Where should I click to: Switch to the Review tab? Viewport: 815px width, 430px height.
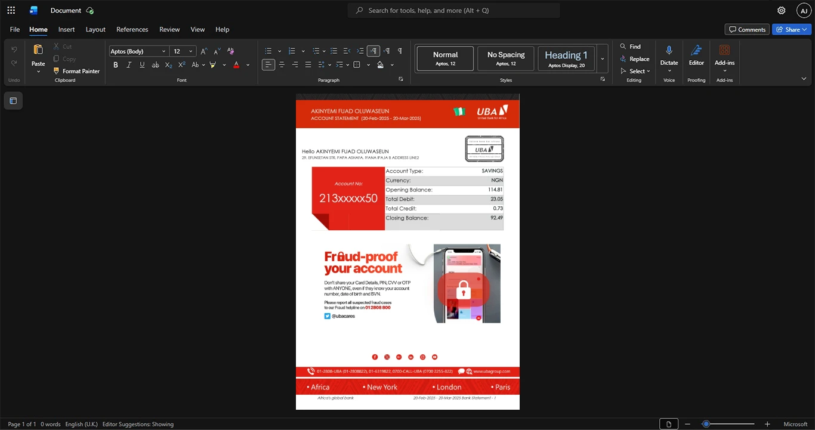169,29
